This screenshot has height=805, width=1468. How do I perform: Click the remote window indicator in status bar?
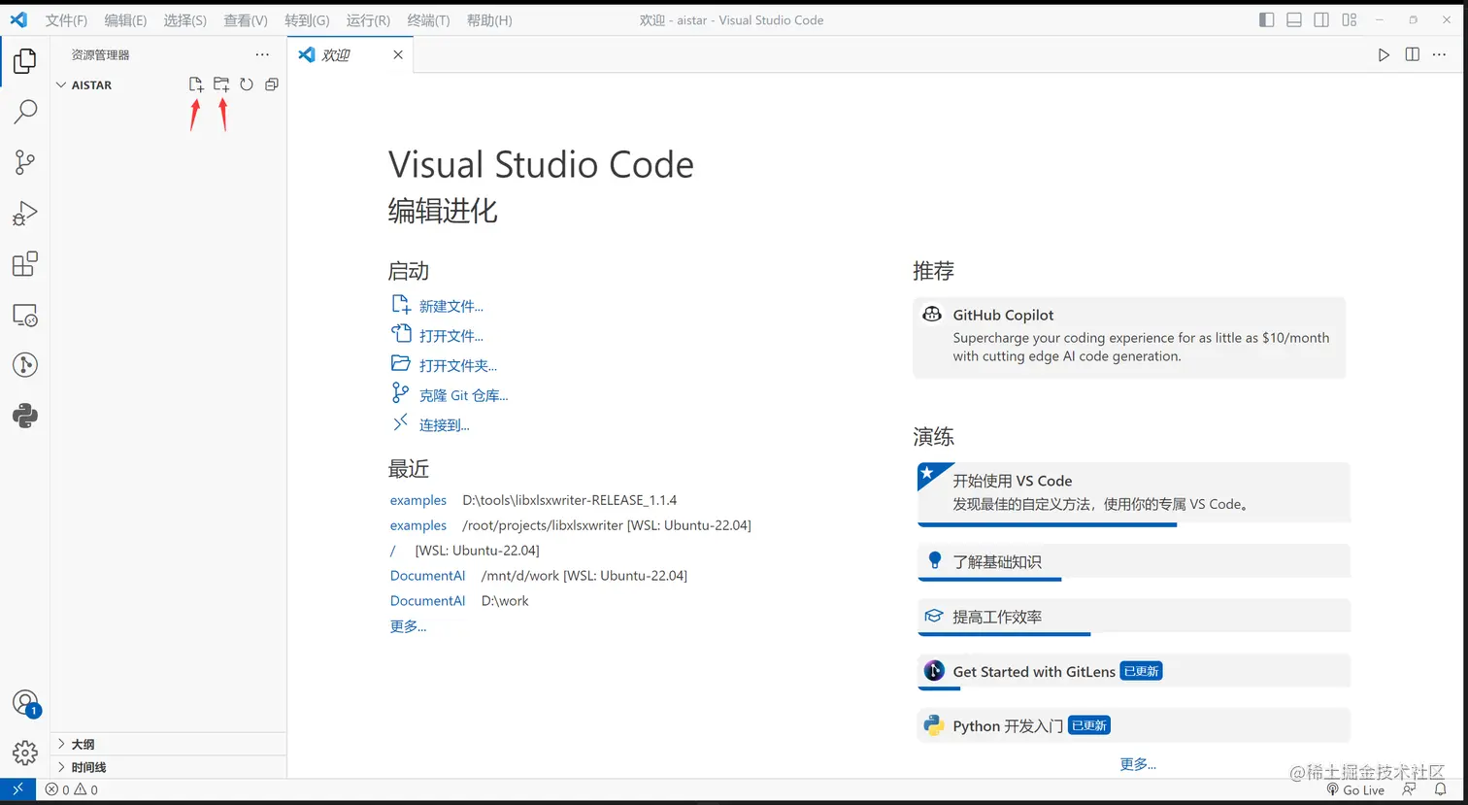tap(17, 789)
